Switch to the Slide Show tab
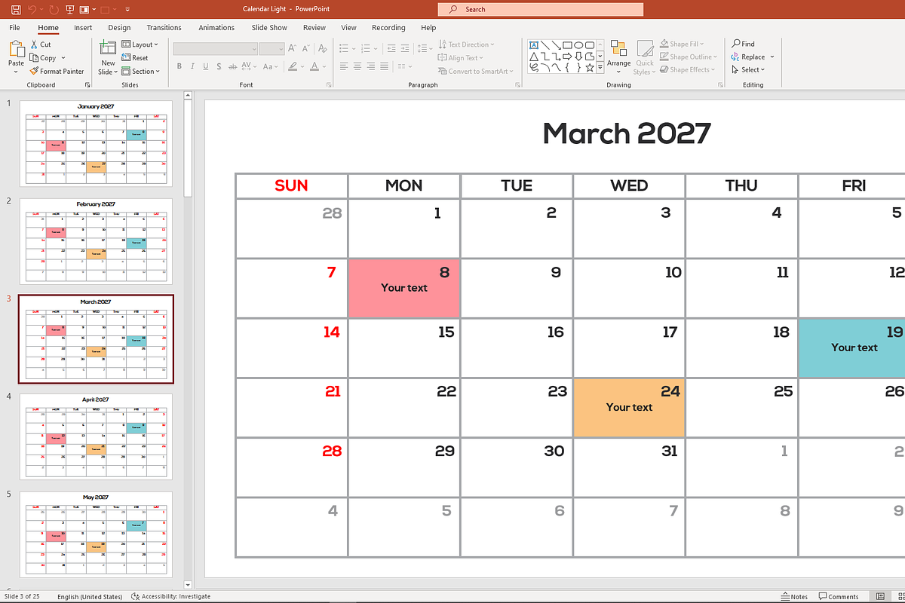 click(269, 28)
